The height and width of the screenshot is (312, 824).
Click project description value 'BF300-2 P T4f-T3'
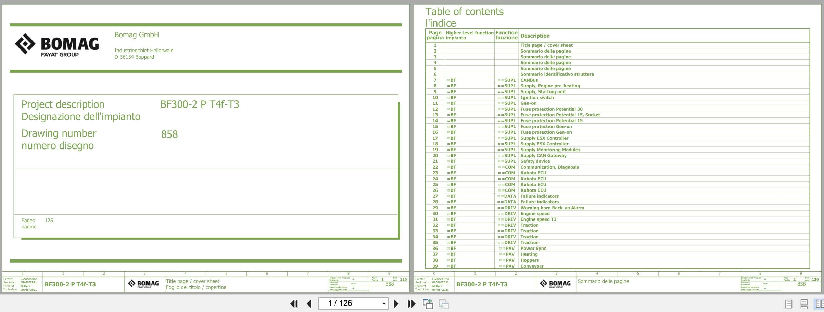[200, 104]
